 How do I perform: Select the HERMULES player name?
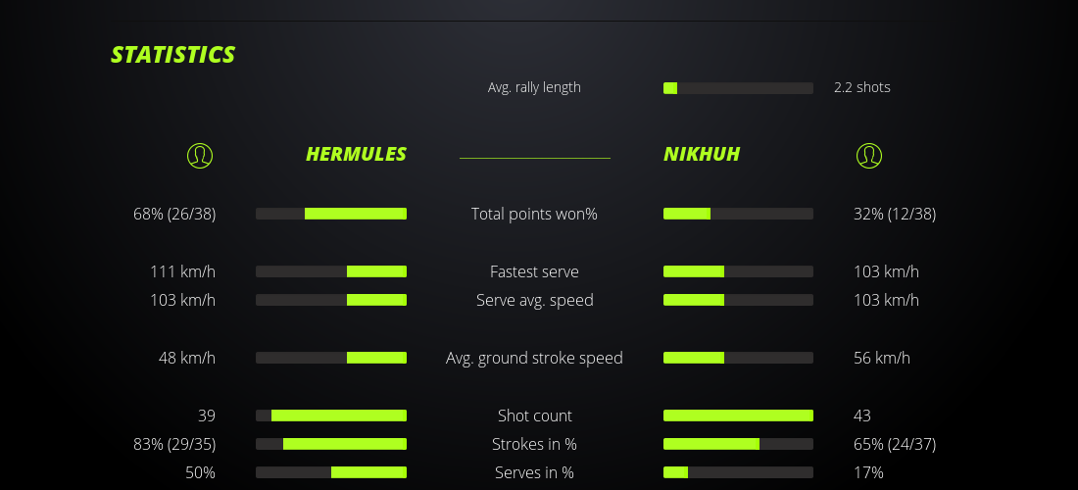point(356,154)
